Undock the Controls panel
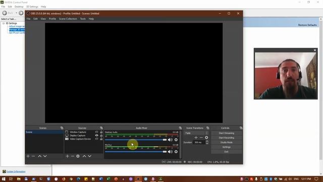 (x=241, y=128)
